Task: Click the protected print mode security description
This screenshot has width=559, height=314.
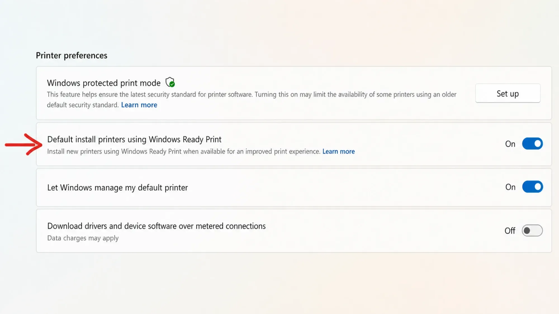Action: click(x=252, y=100)
